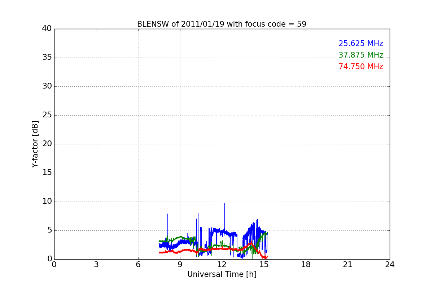Click the y-axis tick label '5'
This screenshot has width=433, height=288.
[x=49, y=230]
